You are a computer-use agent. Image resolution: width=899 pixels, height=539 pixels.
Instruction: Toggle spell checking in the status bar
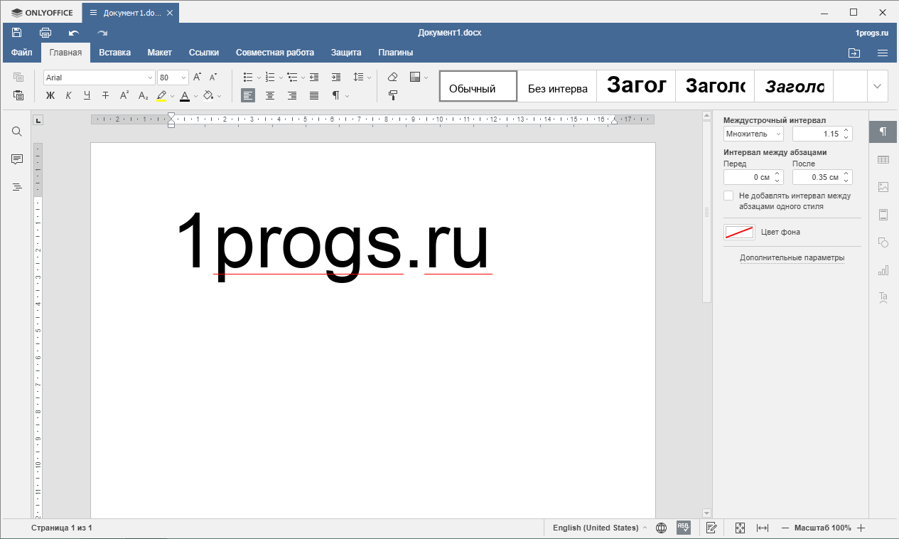[x=683, y=528]
